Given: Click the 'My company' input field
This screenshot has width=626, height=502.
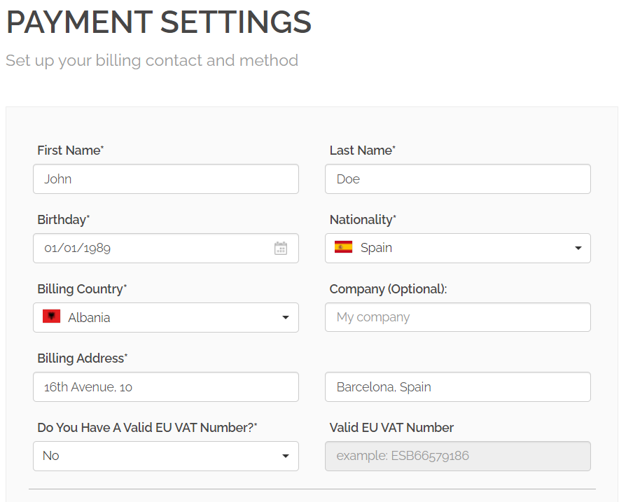Looking at the screenshot, I should click(x=458, y=317).
